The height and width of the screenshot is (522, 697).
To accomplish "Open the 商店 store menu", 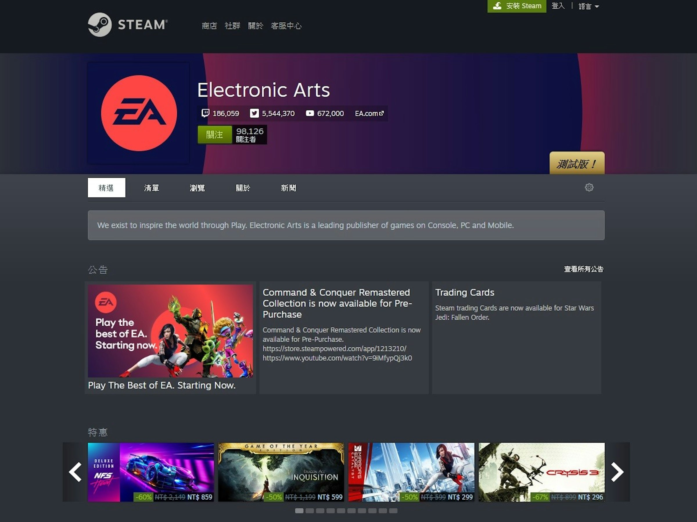I will coord(209,26).
